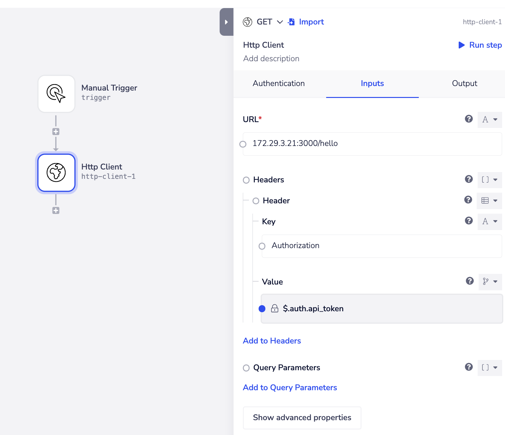Switch to the Output tab
Screen dimensions: 505x435
pos(464,83)
